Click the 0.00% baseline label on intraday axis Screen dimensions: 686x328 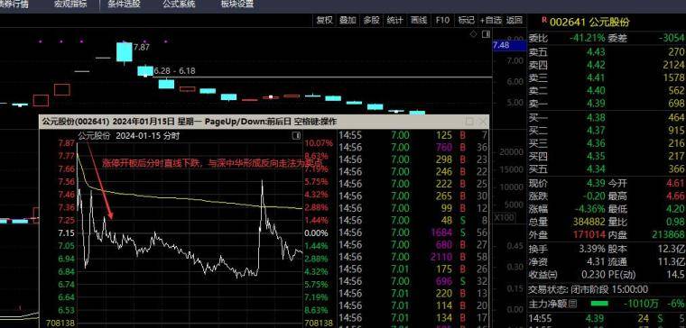pos(316,233)
